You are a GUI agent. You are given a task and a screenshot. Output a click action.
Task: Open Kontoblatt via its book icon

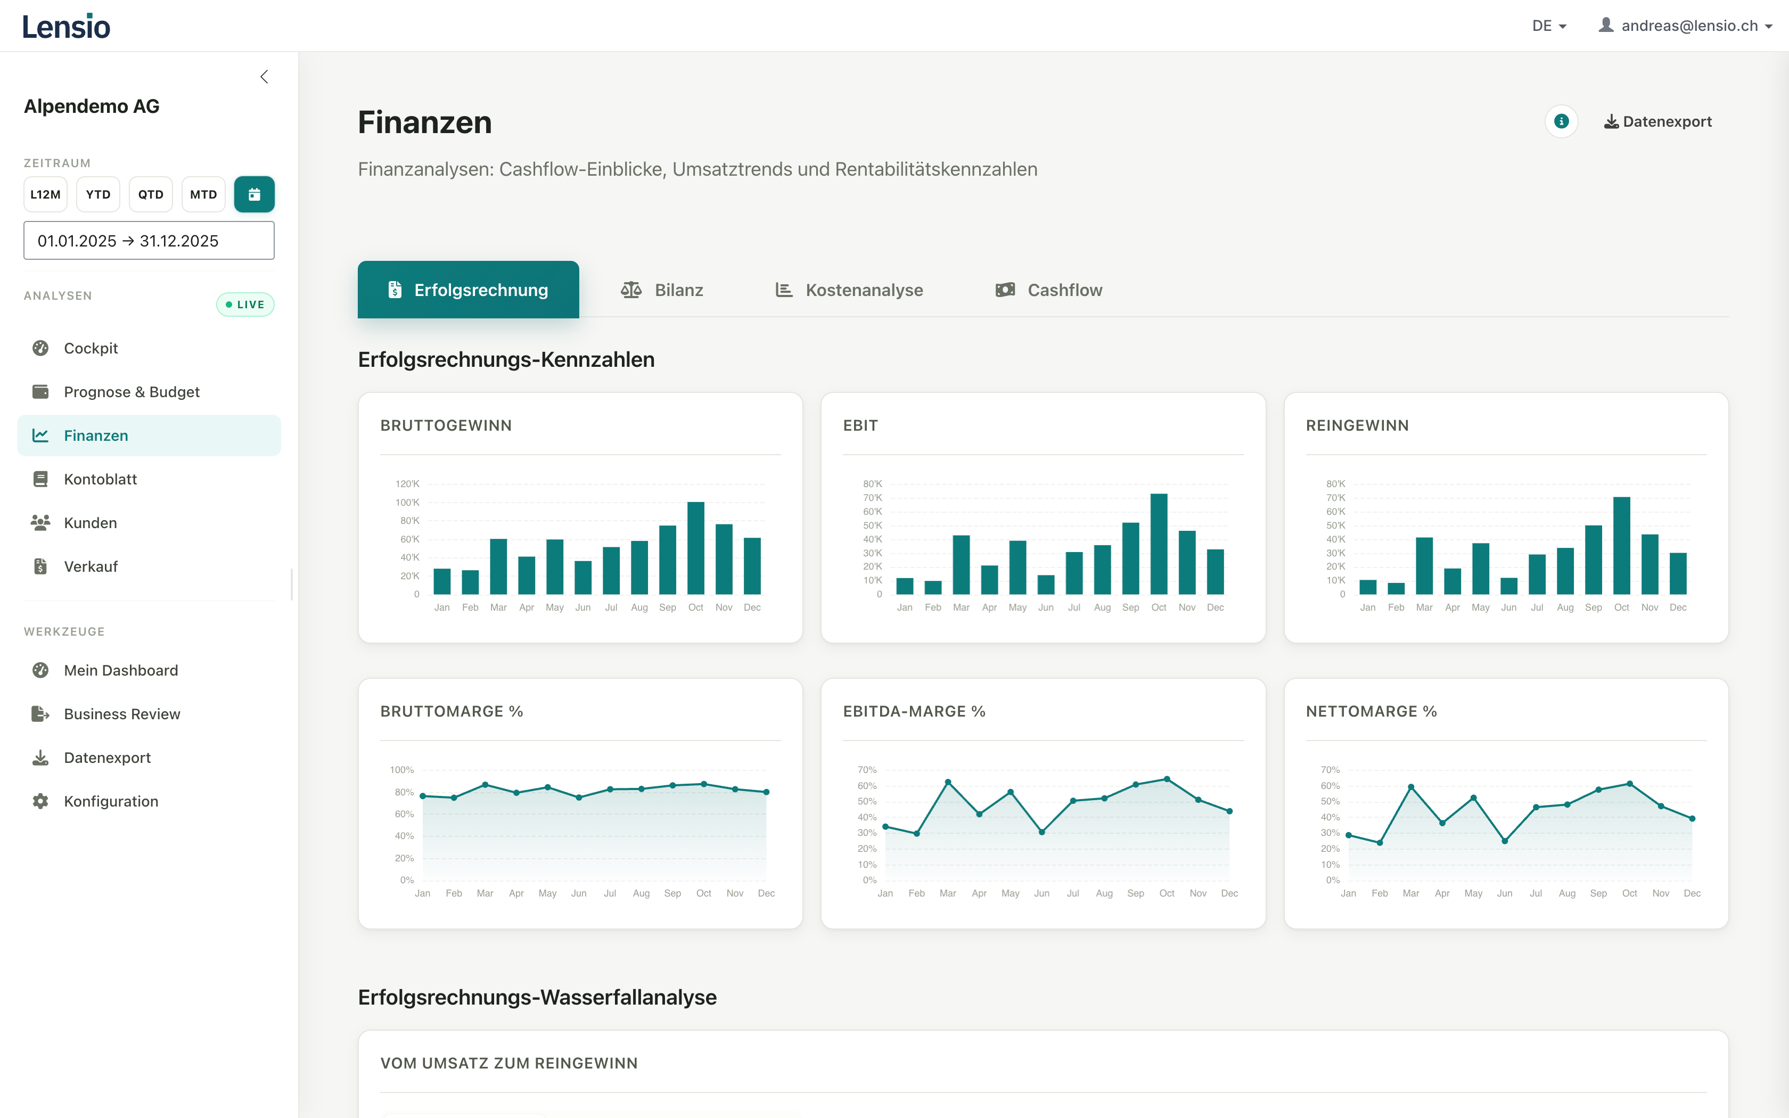(x=40, y=479)
